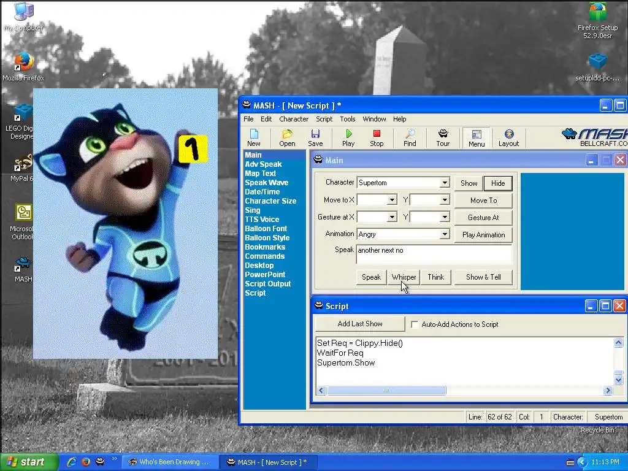
Task: Click the Windows start button
Action: 29,462
